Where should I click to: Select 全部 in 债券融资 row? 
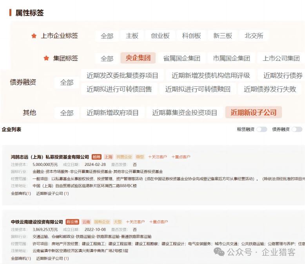[x=67, y=82]
